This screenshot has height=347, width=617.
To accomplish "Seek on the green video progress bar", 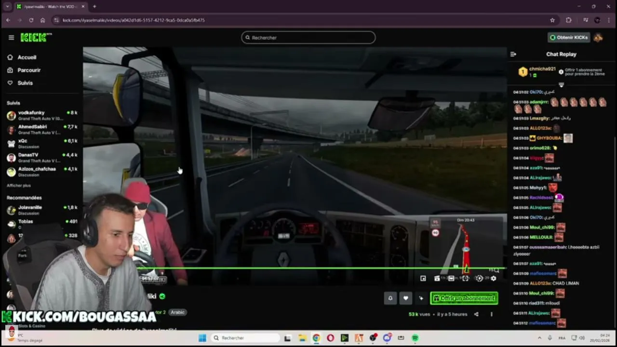I will [321, 268].
